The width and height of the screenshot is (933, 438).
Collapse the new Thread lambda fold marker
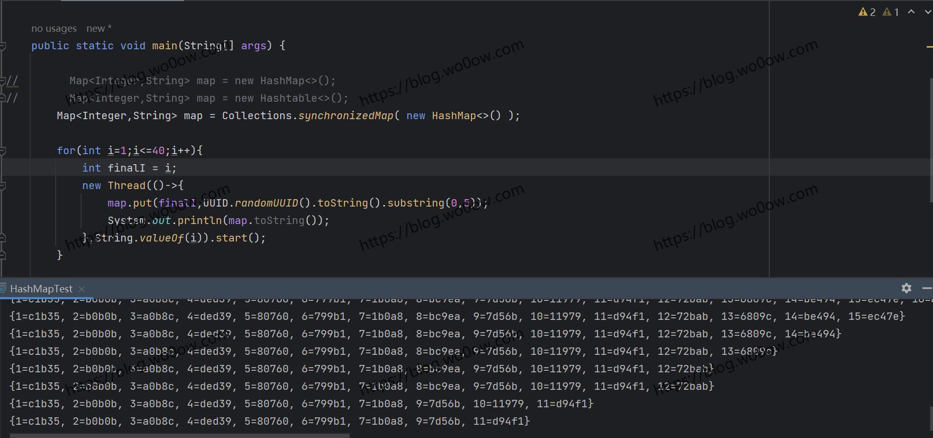tap(3, 186)
